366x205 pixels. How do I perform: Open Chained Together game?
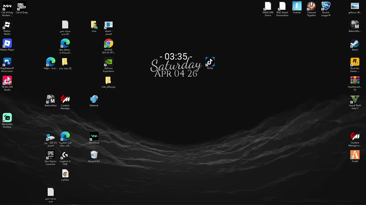[311, 9]
